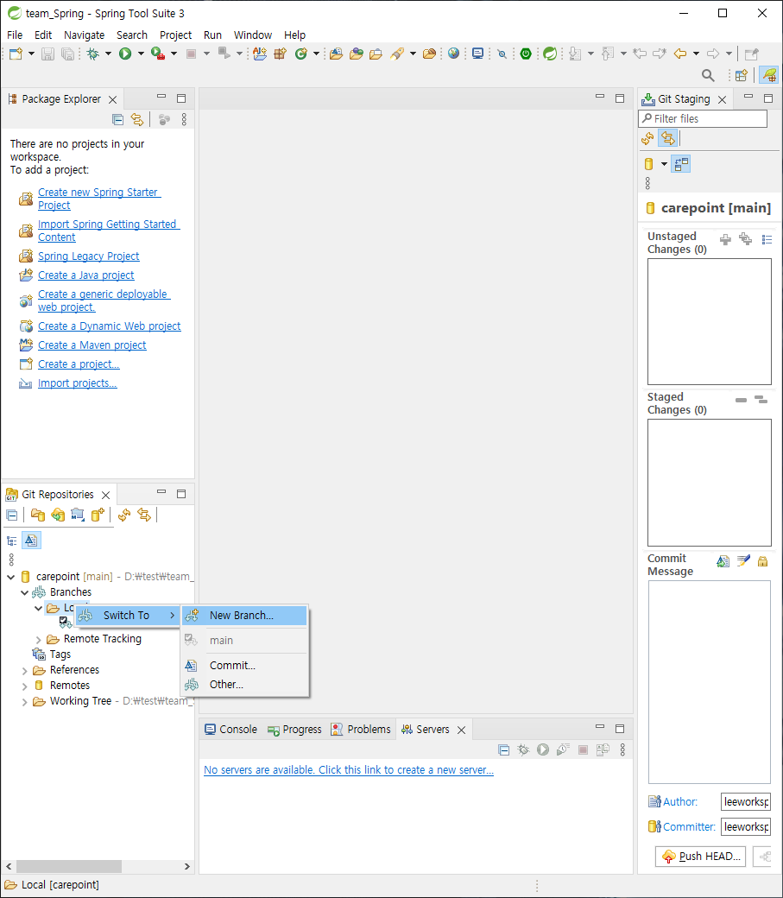
Task: Click Create a Maven project link
Action: point(92,345)
